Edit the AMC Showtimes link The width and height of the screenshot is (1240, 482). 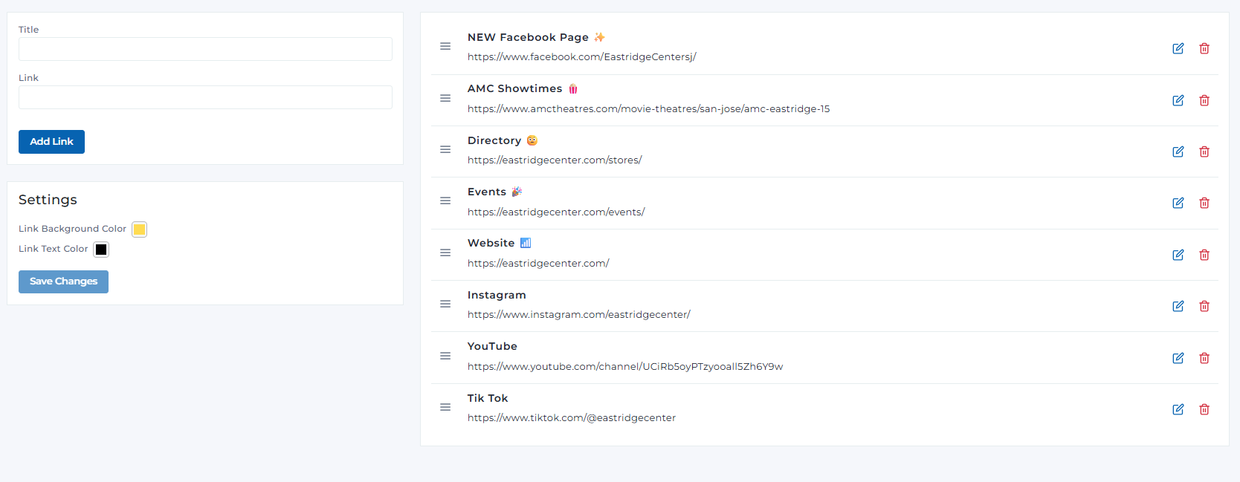click(x=1178, y=100)
